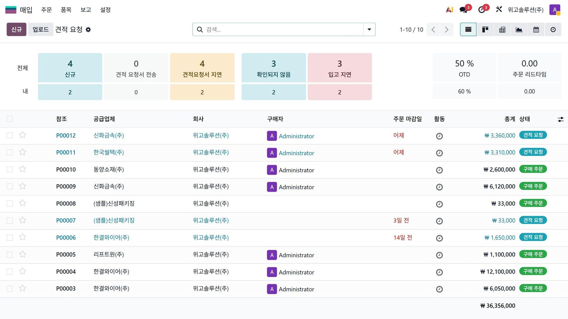The height and width of the screenshot is (319, 568).
Task: Switch to kanban view
Action: 485,30
